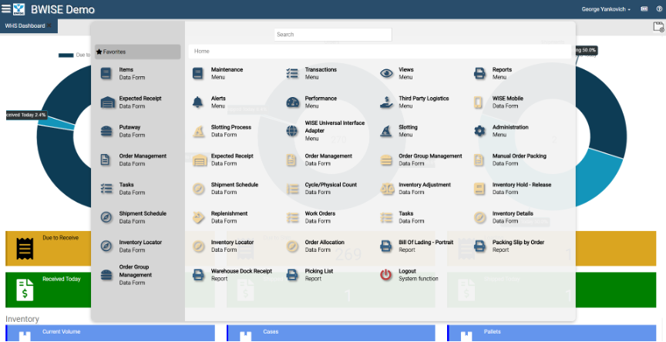The image size is (666, 342).
Task: Open Putaway data form in Favorites
Action: (123, 131)
